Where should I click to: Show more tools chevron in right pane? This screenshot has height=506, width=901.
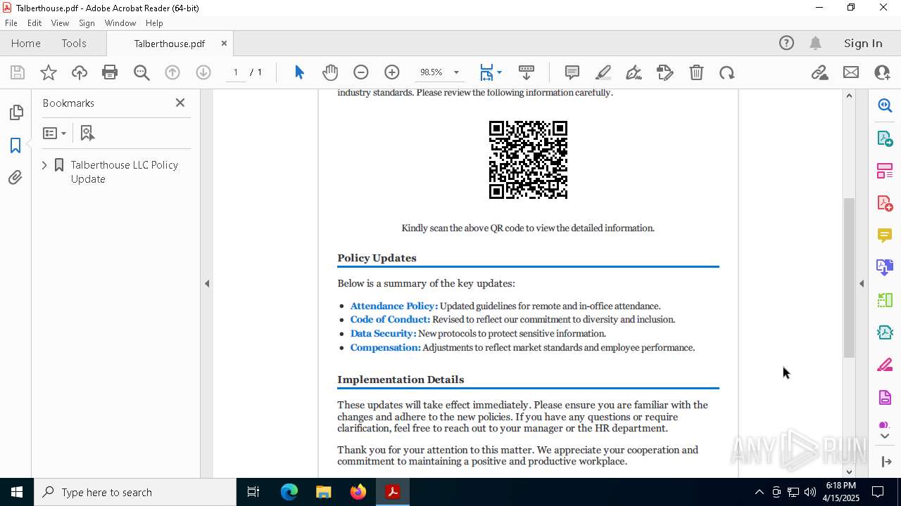click(x=885, y=436)
